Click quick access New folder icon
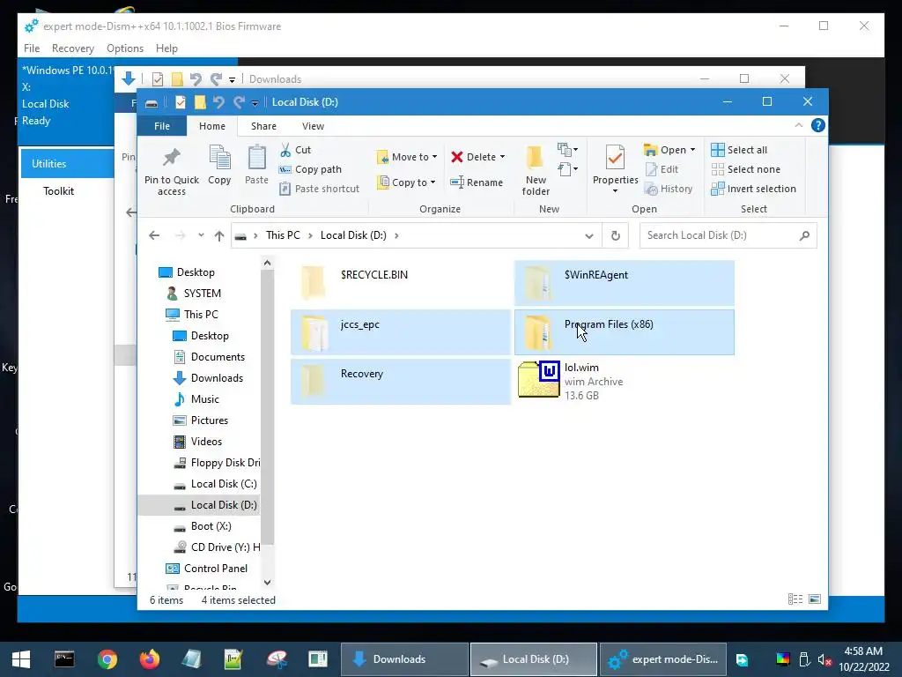 click(200, 102)
